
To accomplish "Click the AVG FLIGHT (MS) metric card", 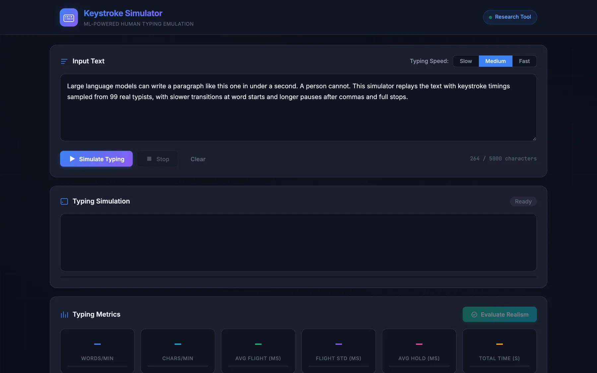I will (258, 351).
